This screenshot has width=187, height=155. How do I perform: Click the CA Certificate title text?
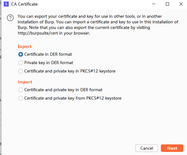pyautogui.click(x=24, y=4)
